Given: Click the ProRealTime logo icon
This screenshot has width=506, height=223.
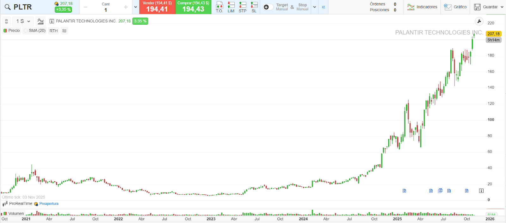Looking at the screenshot, I should coord(5,204).
